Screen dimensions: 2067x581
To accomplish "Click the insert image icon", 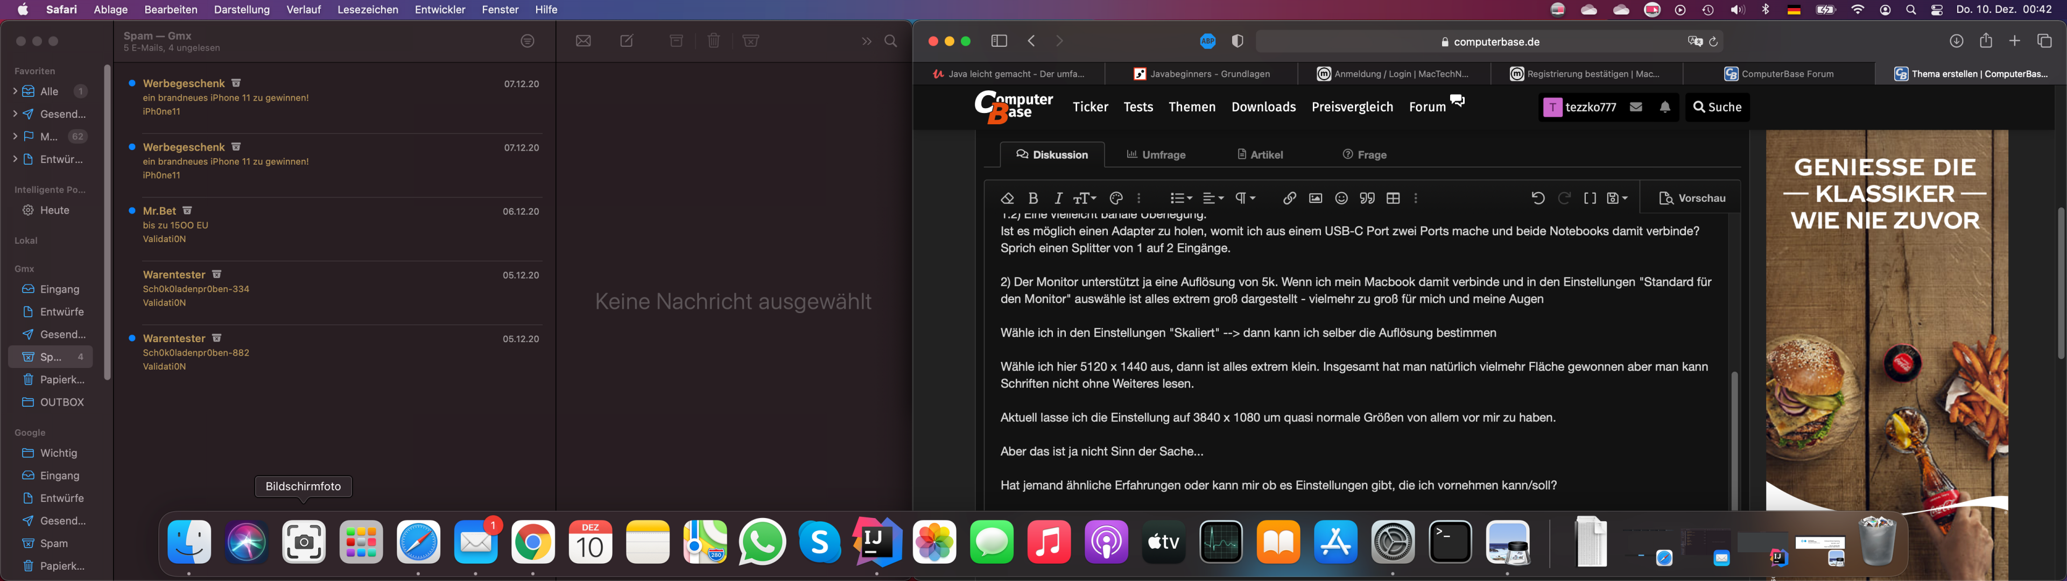I will click(1315, 198).
